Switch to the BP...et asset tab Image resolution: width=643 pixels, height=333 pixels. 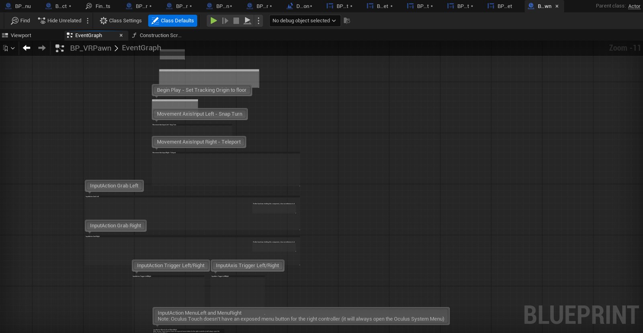(501, 6)
